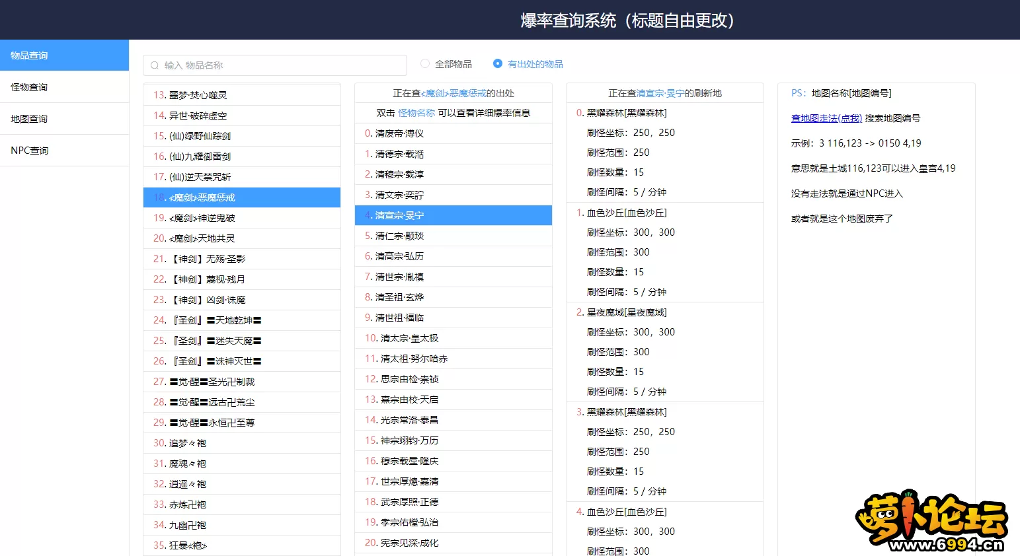Screen dimensions: 1020x556
Task: Pick item 17. (仙)逆天禁咒斩
Action: tap(242, 177)
